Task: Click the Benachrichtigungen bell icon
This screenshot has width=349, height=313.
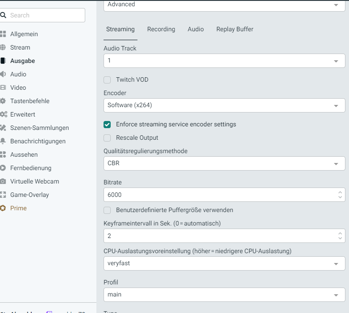Action: coord(3,141)
